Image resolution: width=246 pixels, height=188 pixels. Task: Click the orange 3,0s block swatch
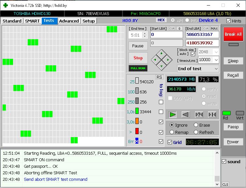pyautogui.click(x=137, y=121)
